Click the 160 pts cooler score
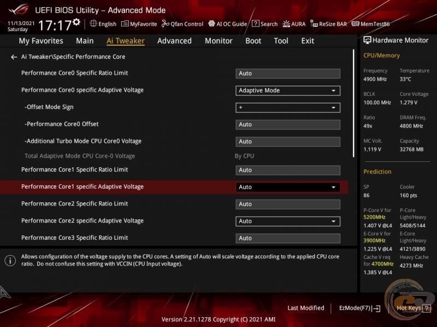Image resolution: width=437 pixels, height=327 pixels. [x=408, y=196]
